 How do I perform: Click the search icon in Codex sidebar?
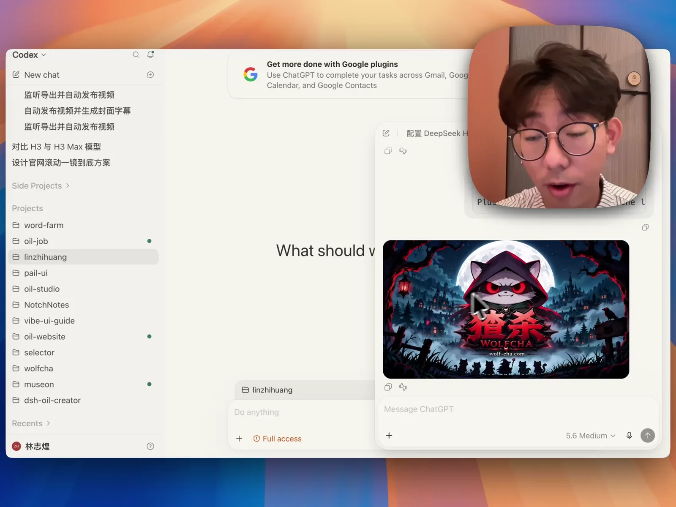pos(136,55)
